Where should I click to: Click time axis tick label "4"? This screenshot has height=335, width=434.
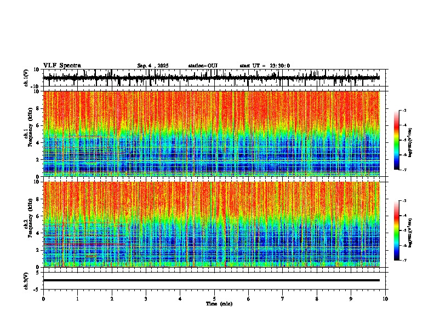(x=180, y=299)
